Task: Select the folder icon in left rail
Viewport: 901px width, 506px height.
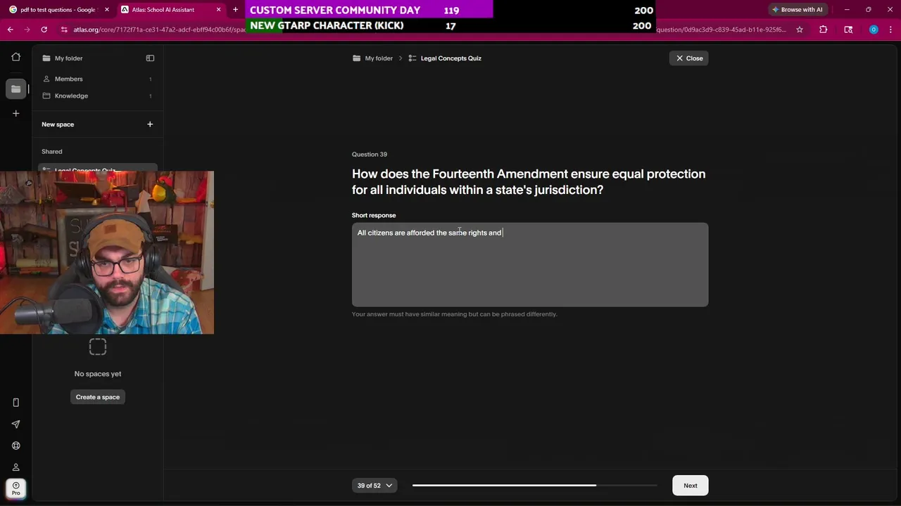Action: 15,89
